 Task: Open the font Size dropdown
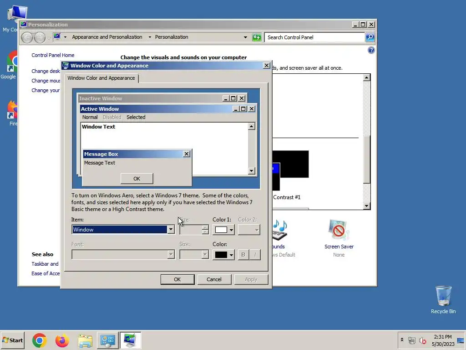point(194,254)
